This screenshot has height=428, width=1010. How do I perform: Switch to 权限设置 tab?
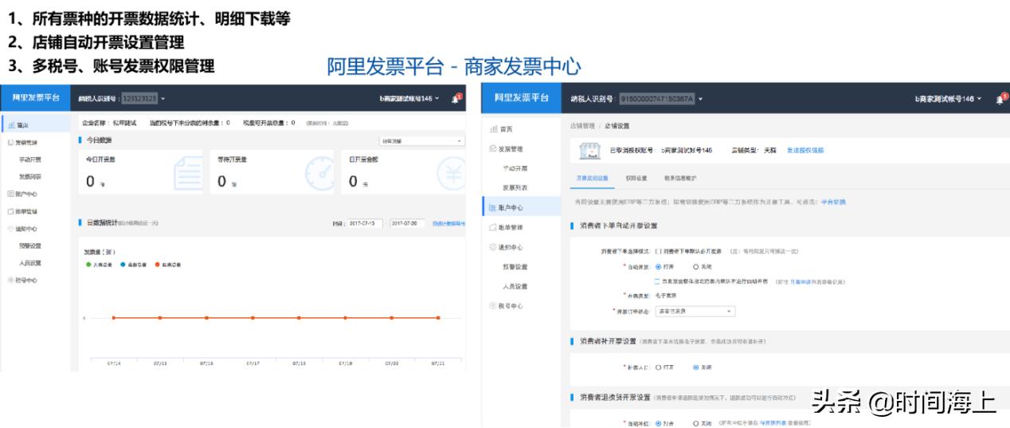pos(636,178)
